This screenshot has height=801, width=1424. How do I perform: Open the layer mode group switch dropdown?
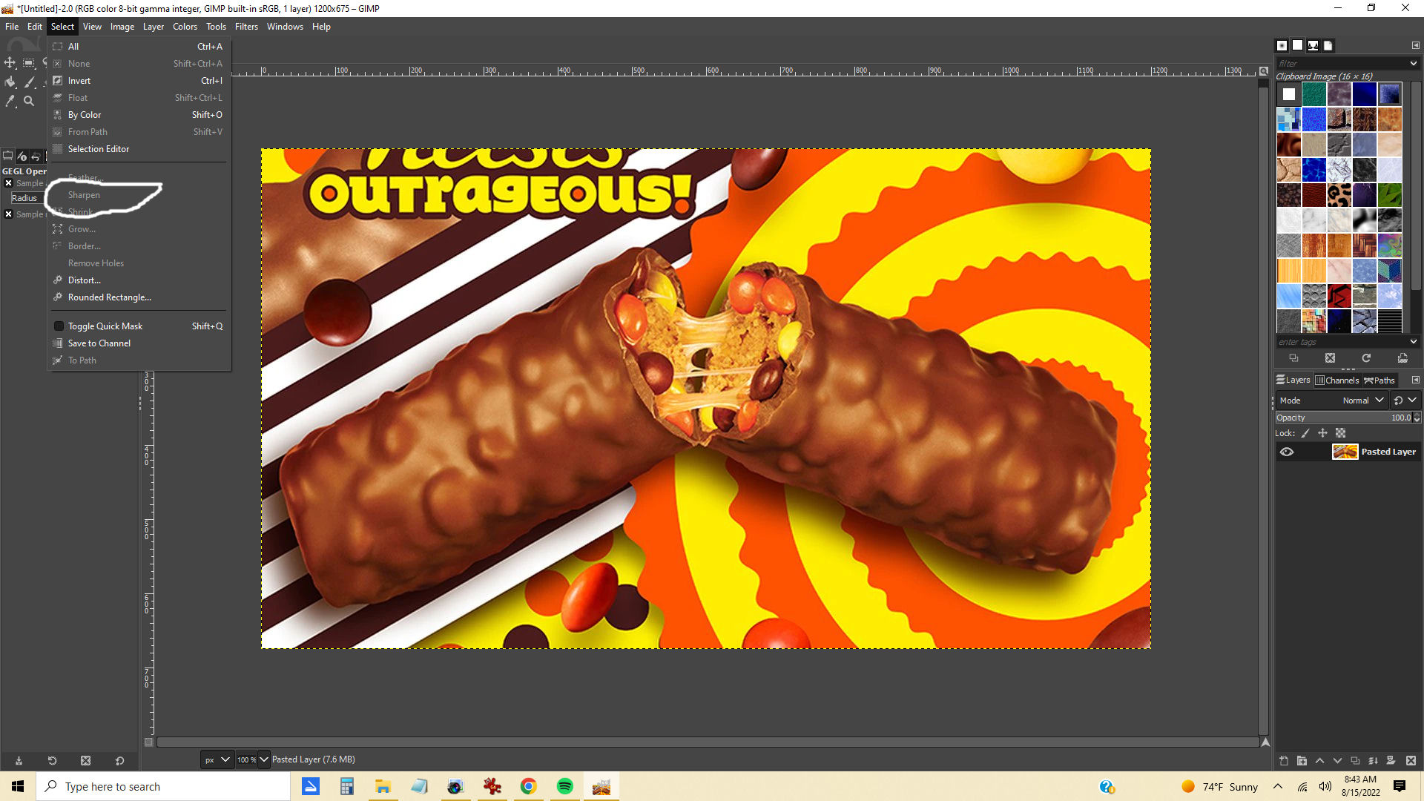(x=1405, y=400)
